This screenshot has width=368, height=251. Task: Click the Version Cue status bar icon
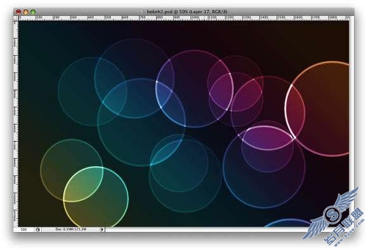(38, 230)
